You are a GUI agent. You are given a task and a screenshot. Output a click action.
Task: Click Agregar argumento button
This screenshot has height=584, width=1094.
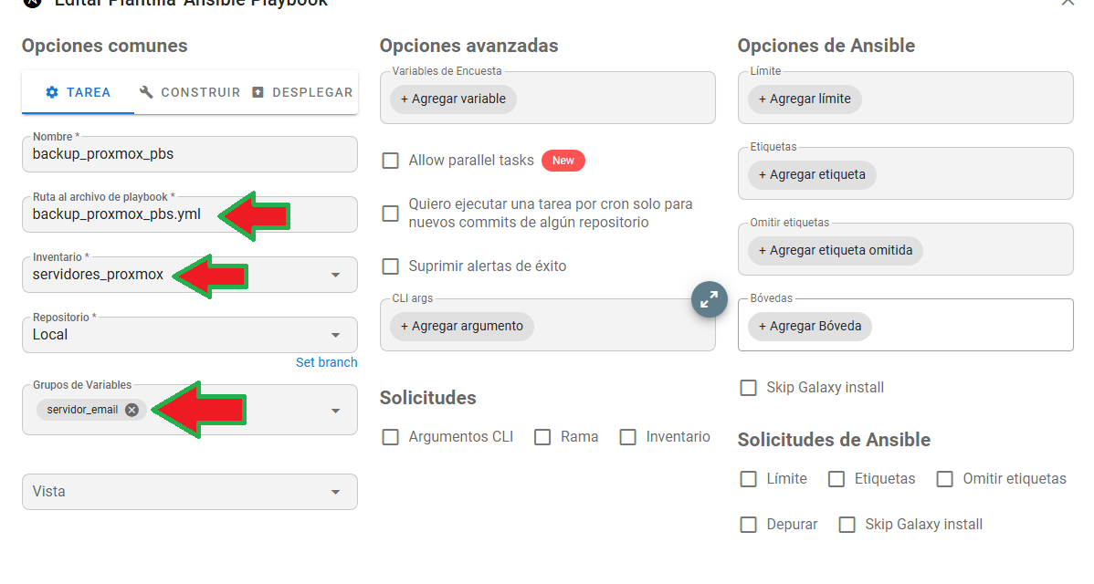462,326
